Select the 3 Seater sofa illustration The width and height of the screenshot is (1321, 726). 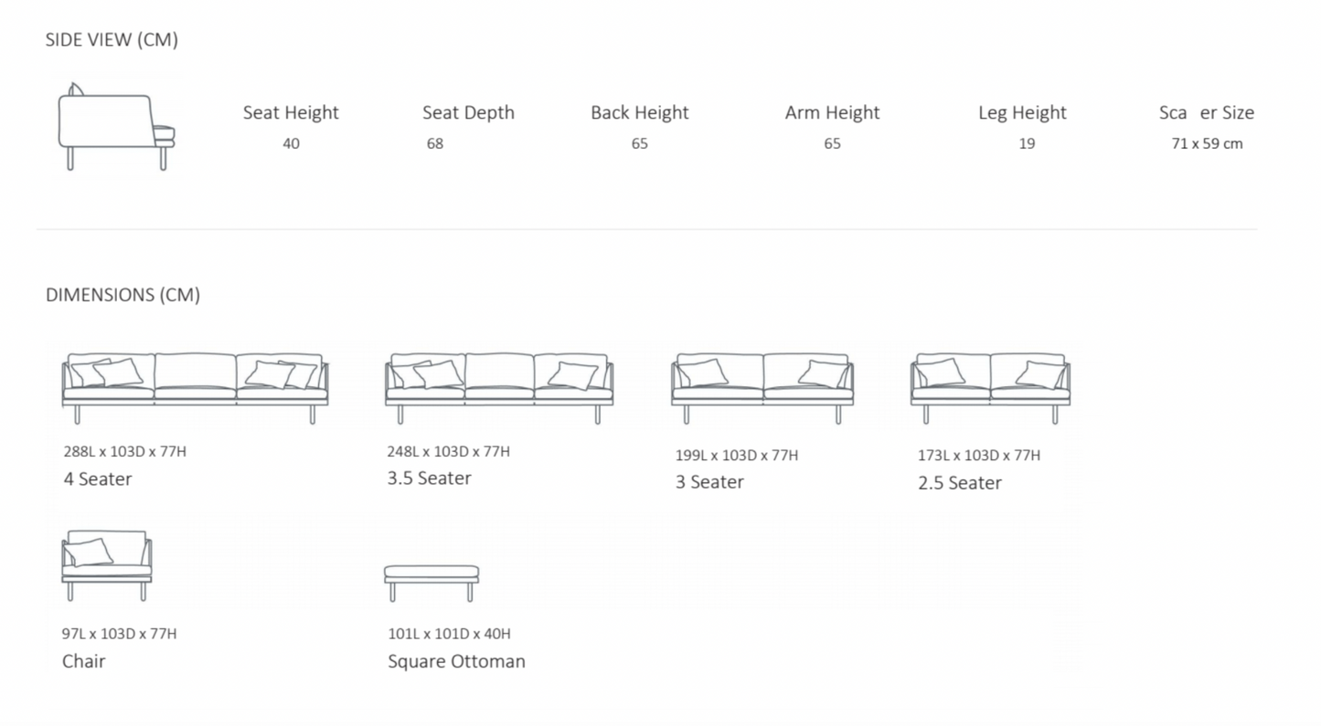tap(762, 387)
